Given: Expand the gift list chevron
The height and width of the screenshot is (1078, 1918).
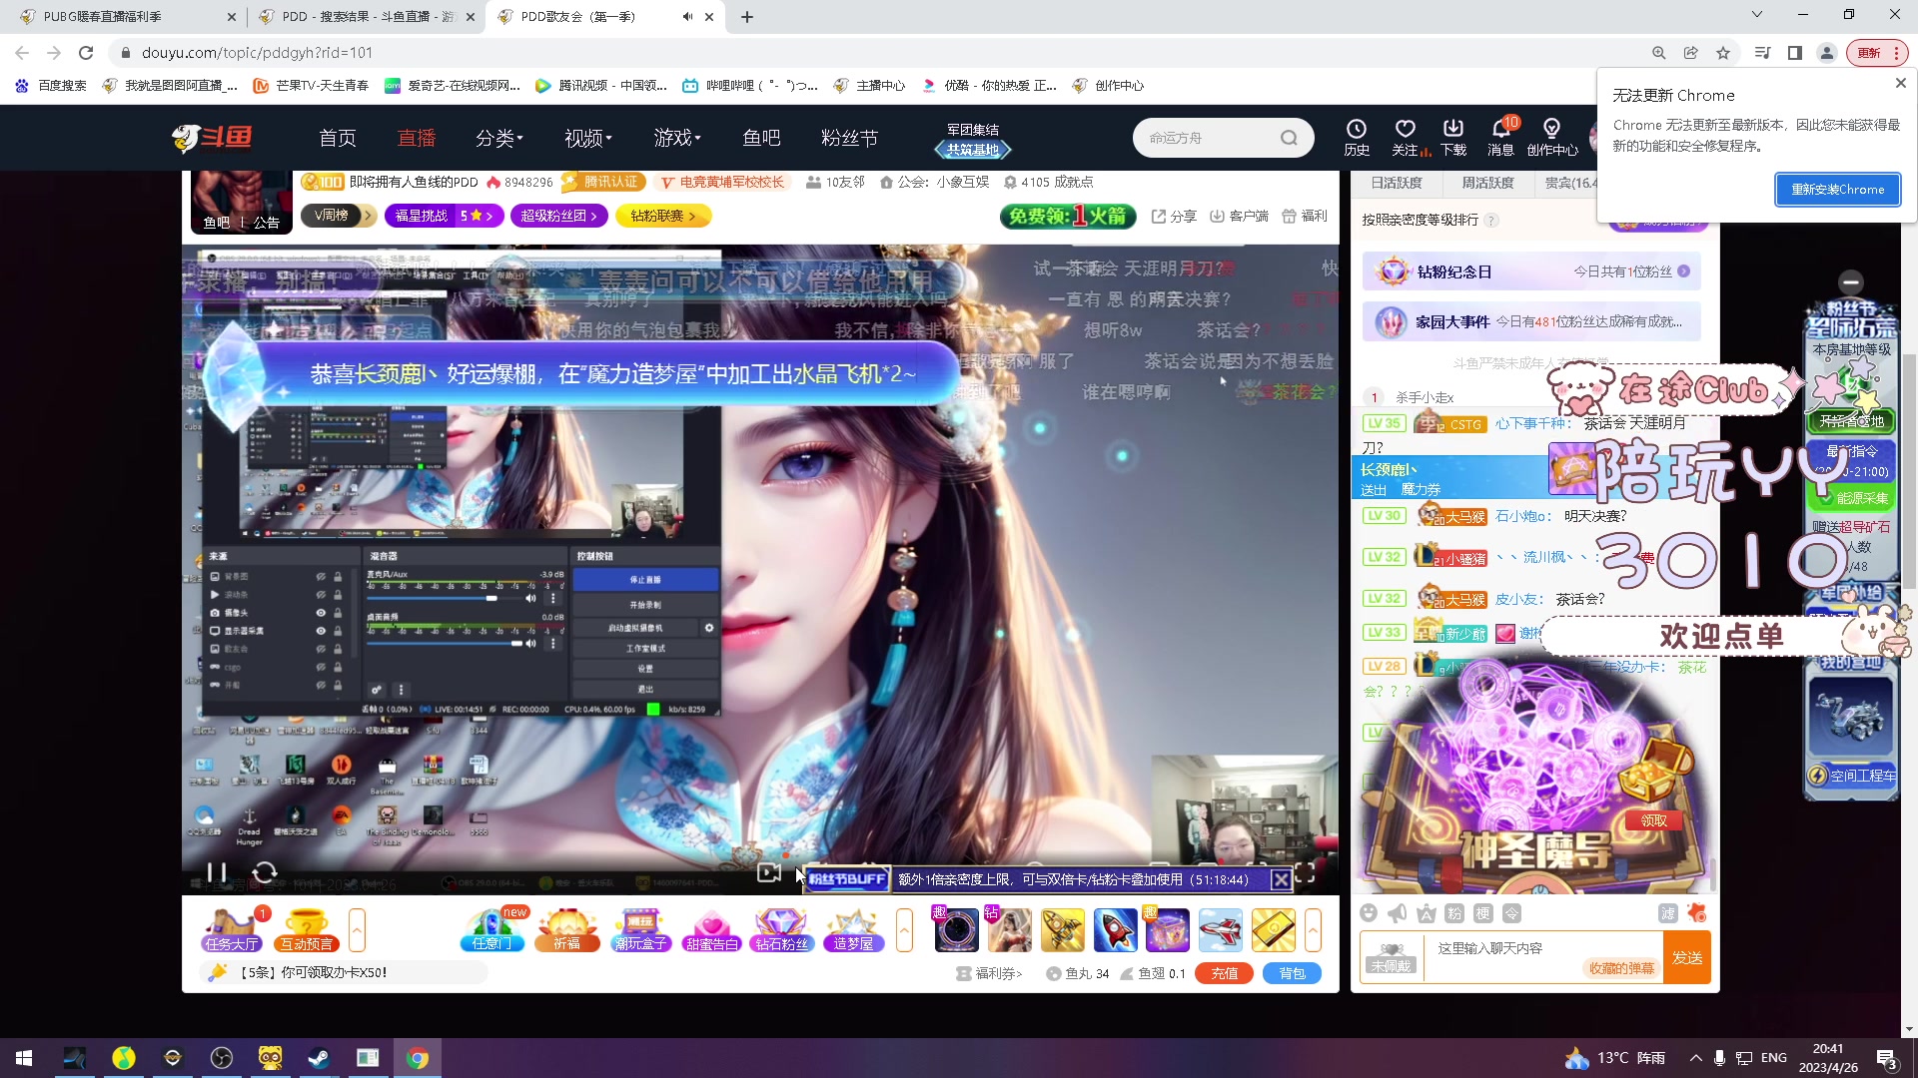Looking at the screenshot, I should click(x=1313, y=930).
